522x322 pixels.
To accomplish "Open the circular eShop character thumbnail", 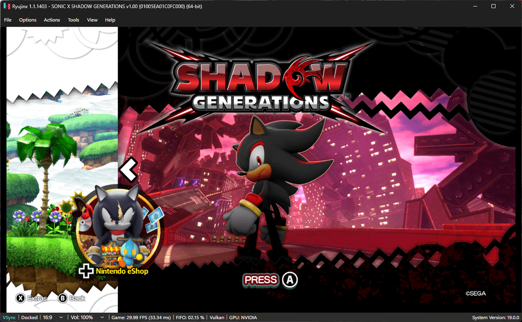I will (118, 229).
